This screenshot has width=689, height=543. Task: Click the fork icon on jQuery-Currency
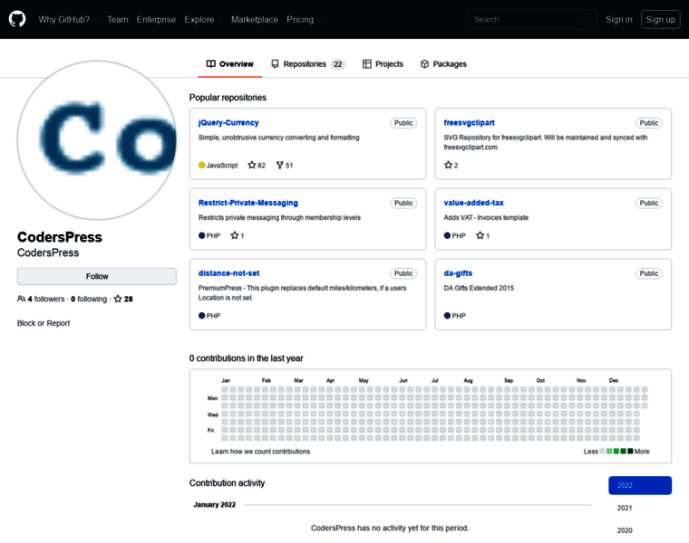pos(279,165)
